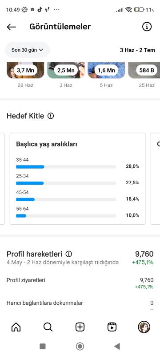Open the 1,6 Mn views post thumbnail
160x356 pixels.
(x=106, y=70)
